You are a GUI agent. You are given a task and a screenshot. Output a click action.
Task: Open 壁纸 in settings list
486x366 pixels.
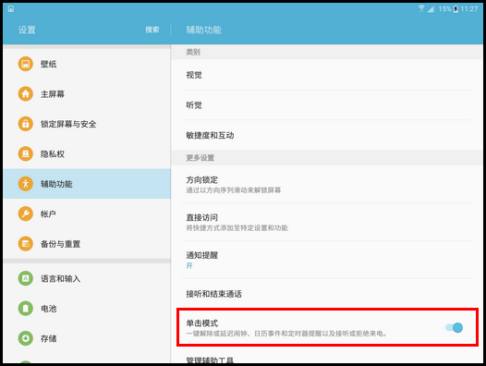pos(87,64)
